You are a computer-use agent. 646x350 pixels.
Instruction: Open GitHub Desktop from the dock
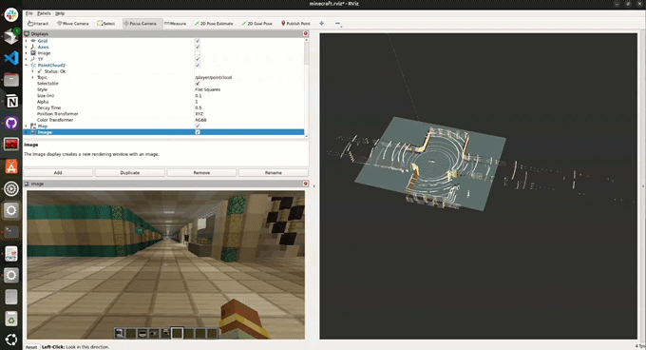[11, 124]
